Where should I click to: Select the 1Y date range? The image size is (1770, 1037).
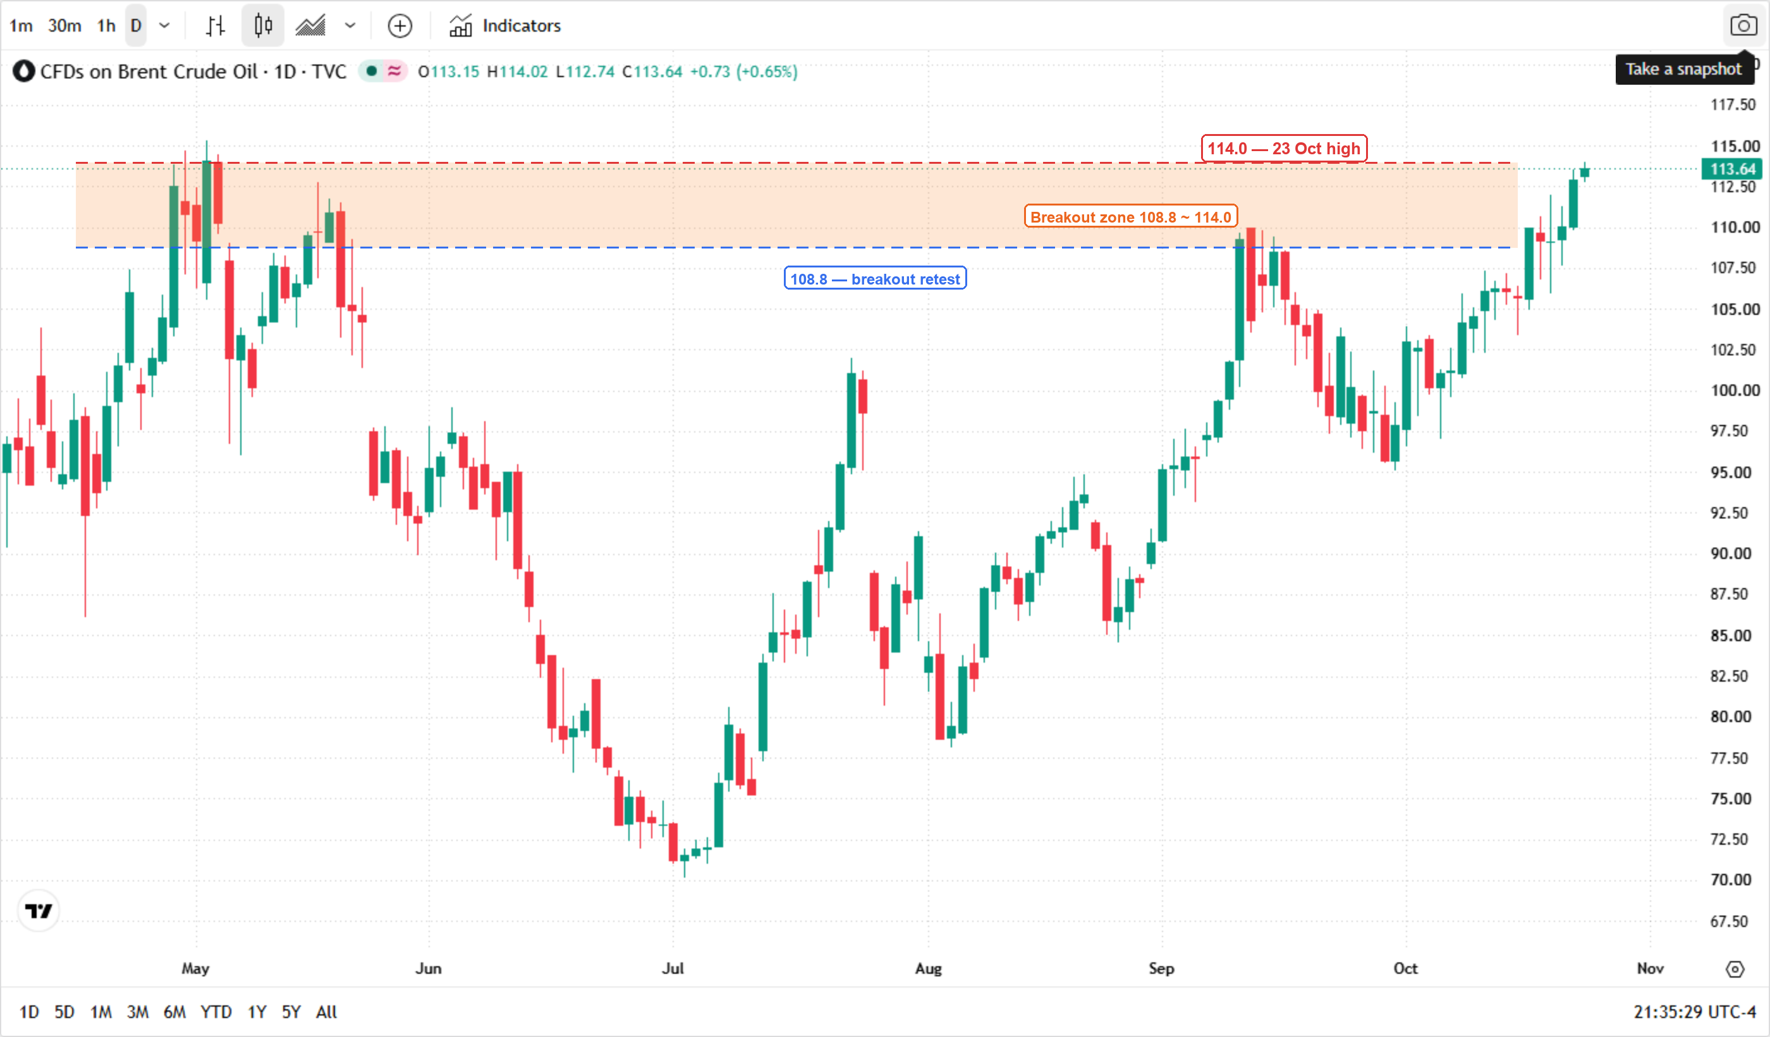(257, 1012)
